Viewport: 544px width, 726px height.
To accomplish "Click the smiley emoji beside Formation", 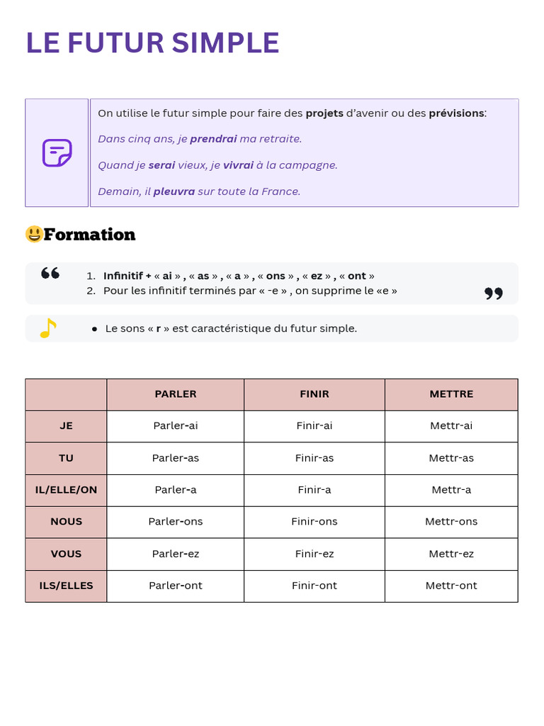I will click(33, 234).
